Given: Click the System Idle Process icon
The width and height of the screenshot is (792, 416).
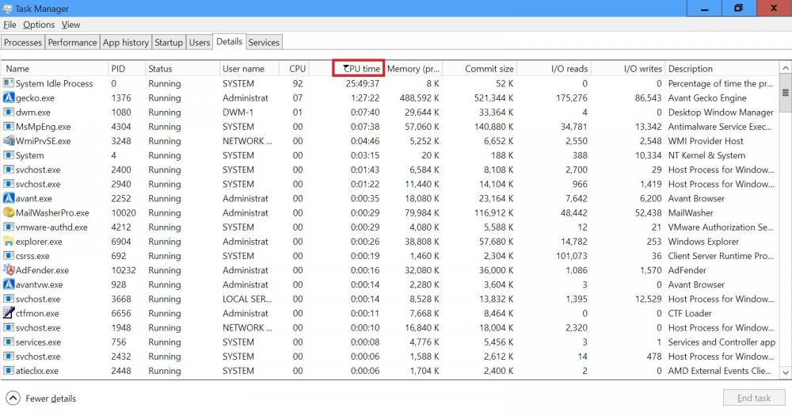Looking at the screenshot, I should (x=9, y=83).
